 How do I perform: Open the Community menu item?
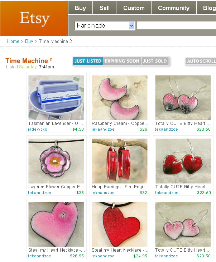[x=174, y=8]
